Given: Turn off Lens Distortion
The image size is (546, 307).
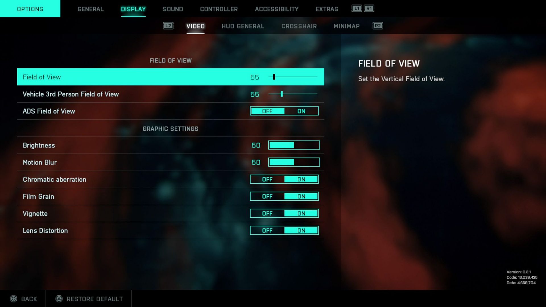Looking at the screenshot, I should (267, 230).
